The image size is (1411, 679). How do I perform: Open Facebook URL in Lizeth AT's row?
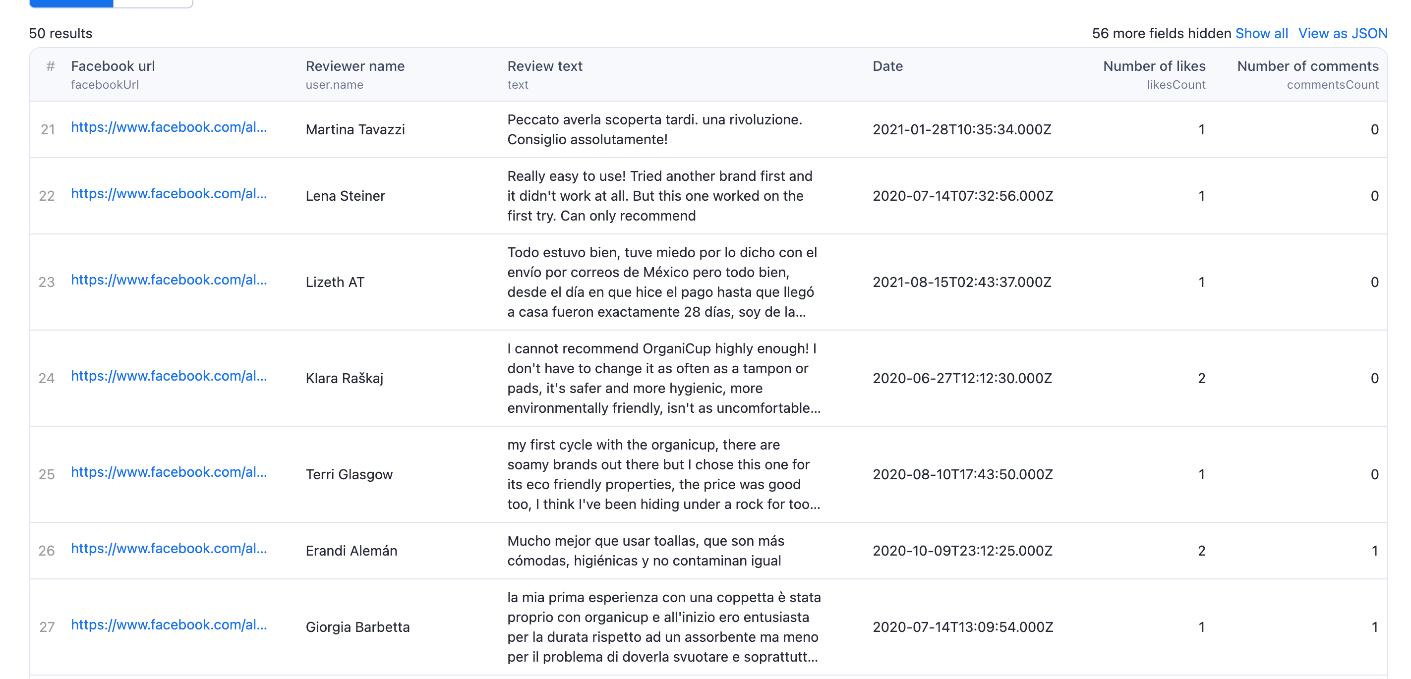(169, 280)
